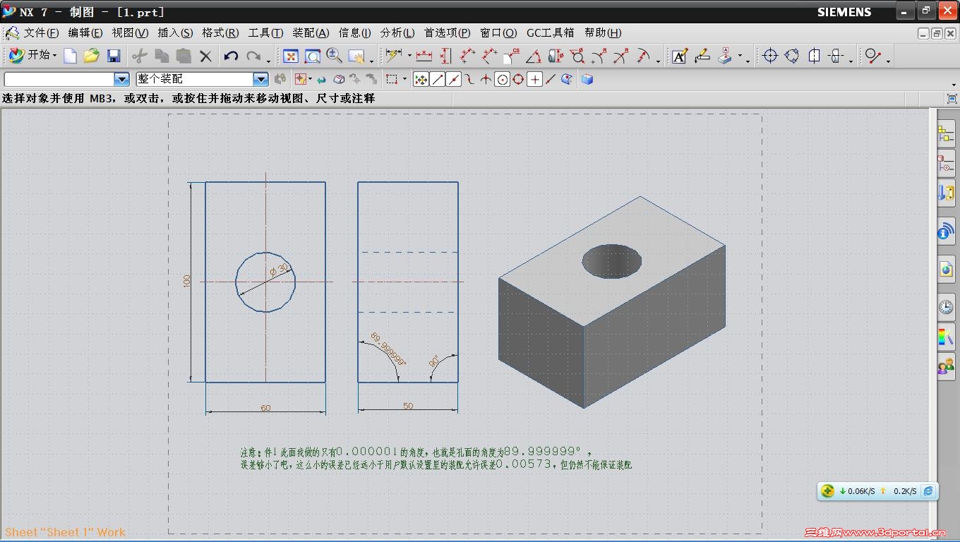Open the Assembly Navigator sidebar tab
The width and height of the screenshot is (960, 542).
[x=946, y=134]
